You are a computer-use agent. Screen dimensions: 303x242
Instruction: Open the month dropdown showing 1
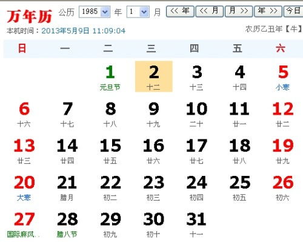(x=138, y=12)
